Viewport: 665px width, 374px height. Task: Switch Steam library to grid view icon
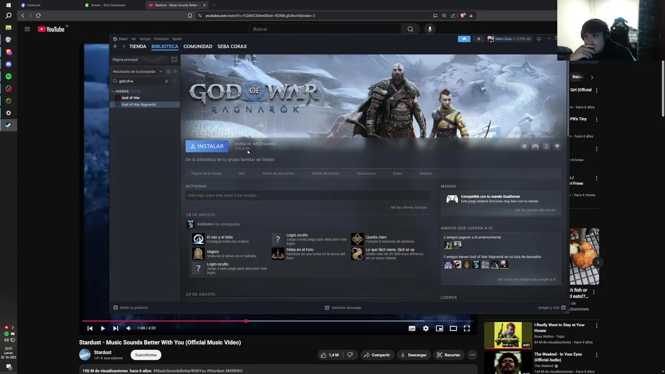click(x=174, y=60)
